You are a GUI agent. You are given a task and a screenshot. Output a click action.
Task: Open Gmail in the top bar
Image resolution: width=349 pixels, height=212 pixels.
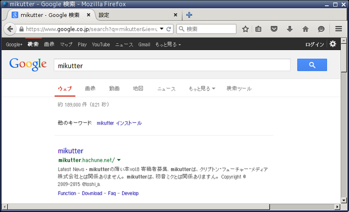(x=144, y=45)
